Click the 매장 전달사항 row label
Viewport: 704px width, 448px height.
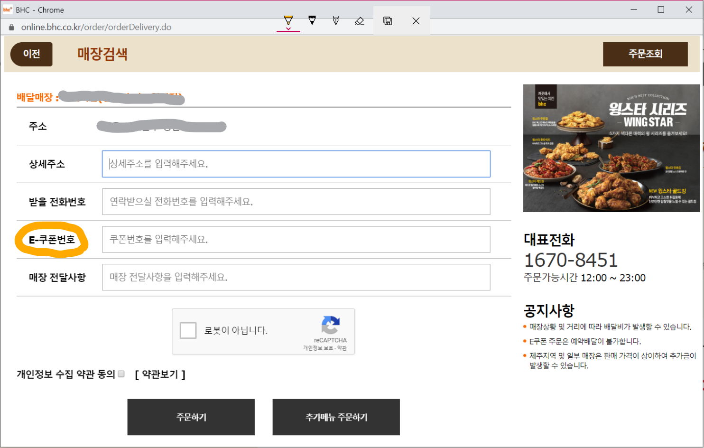[x=57, y=278]
